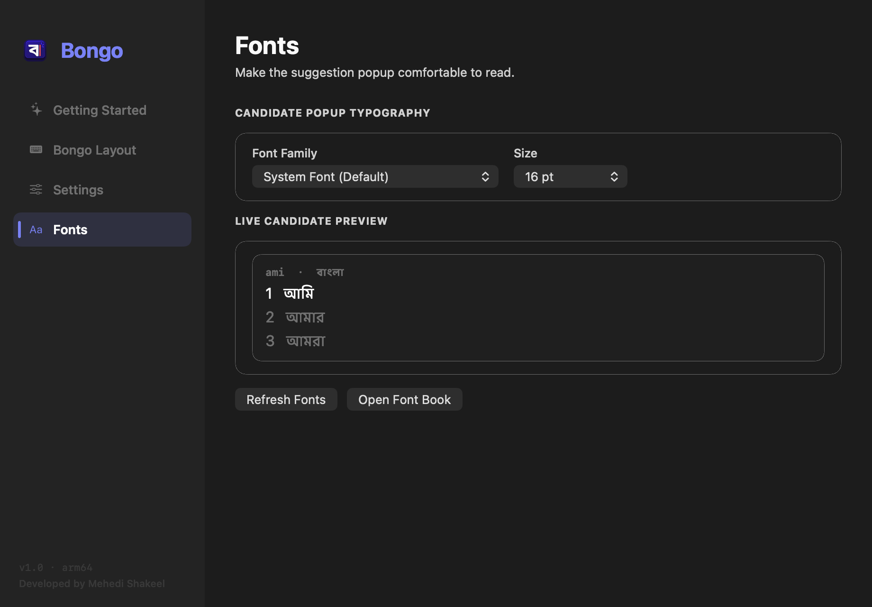Click the 'Make the suggestion popup comfortable' subtitle
872x607 pixels.
[375, 73]
